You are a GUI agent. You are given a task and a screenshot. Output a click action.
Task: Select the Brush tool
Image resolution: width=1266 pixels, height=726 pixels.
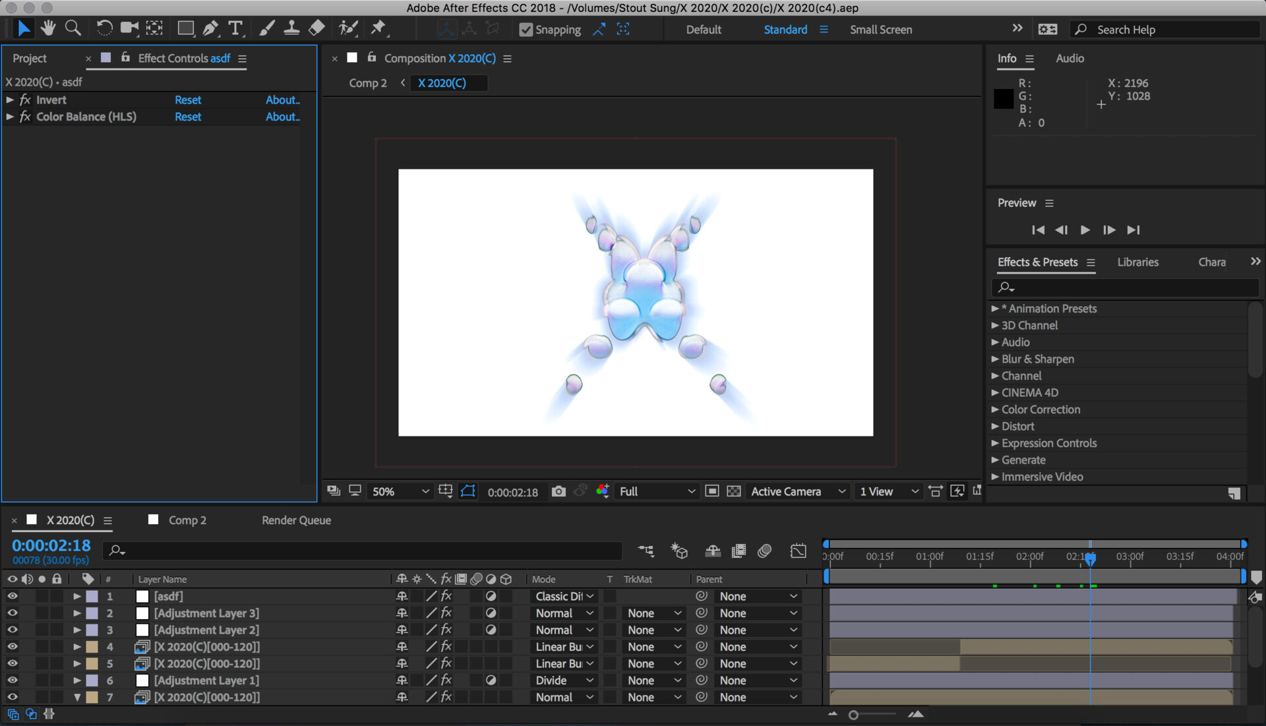coord(266,28)
